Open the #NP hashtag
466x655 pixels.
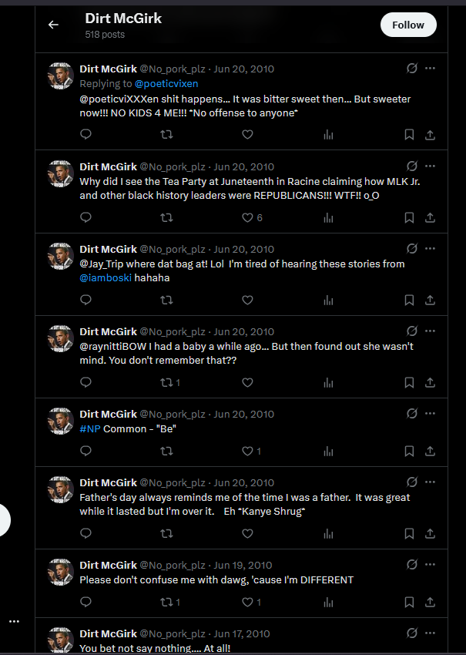point(90,429)
